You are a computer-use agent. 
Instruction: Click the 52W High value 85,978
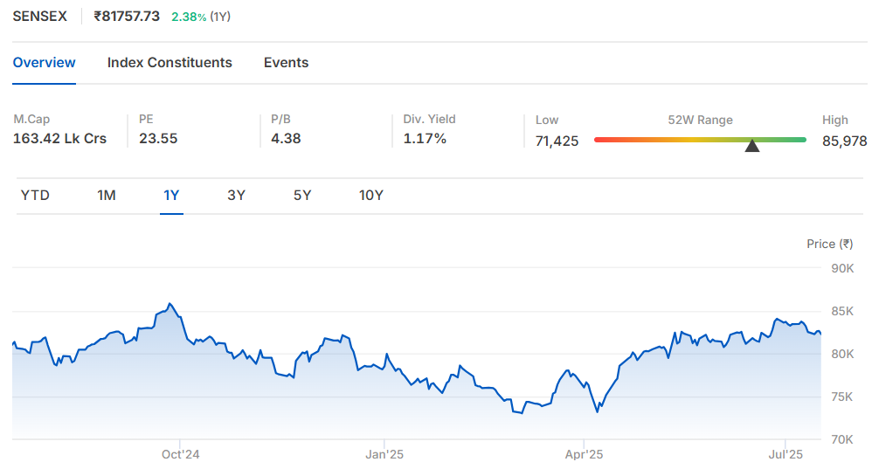pyautogui.click(x=844, y=141)
